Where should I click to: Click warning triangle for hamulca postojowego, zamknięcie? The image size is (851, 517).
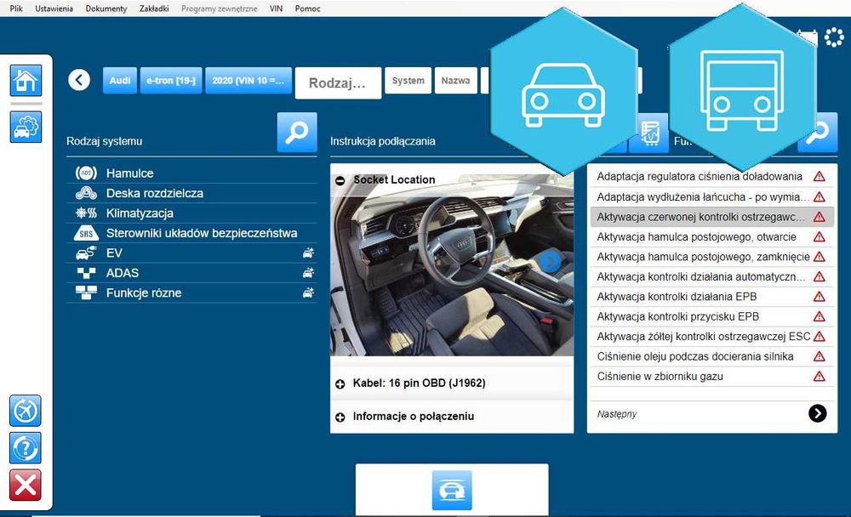tap(819, 257)
